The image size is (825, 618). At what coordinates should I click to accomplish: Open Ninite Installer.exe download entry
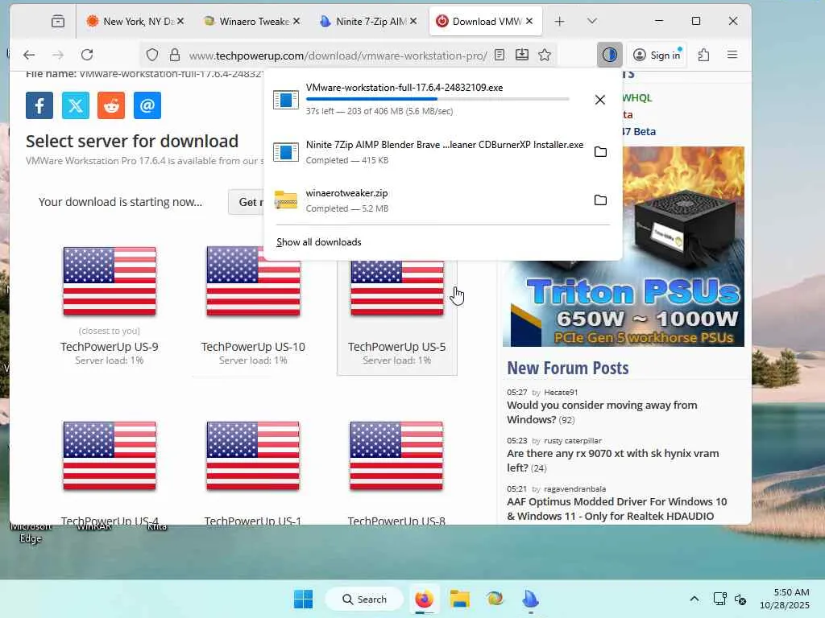(429, 152)
